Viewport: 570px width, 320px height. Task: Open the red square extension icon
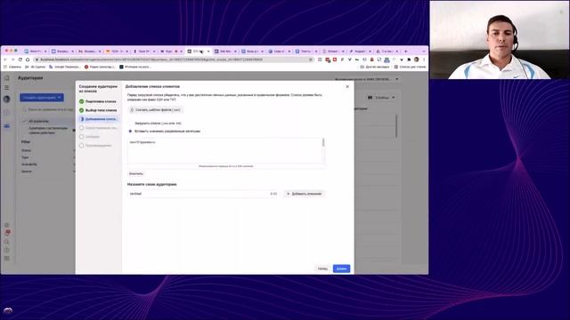pyautogui.click(x=335, y=60)
